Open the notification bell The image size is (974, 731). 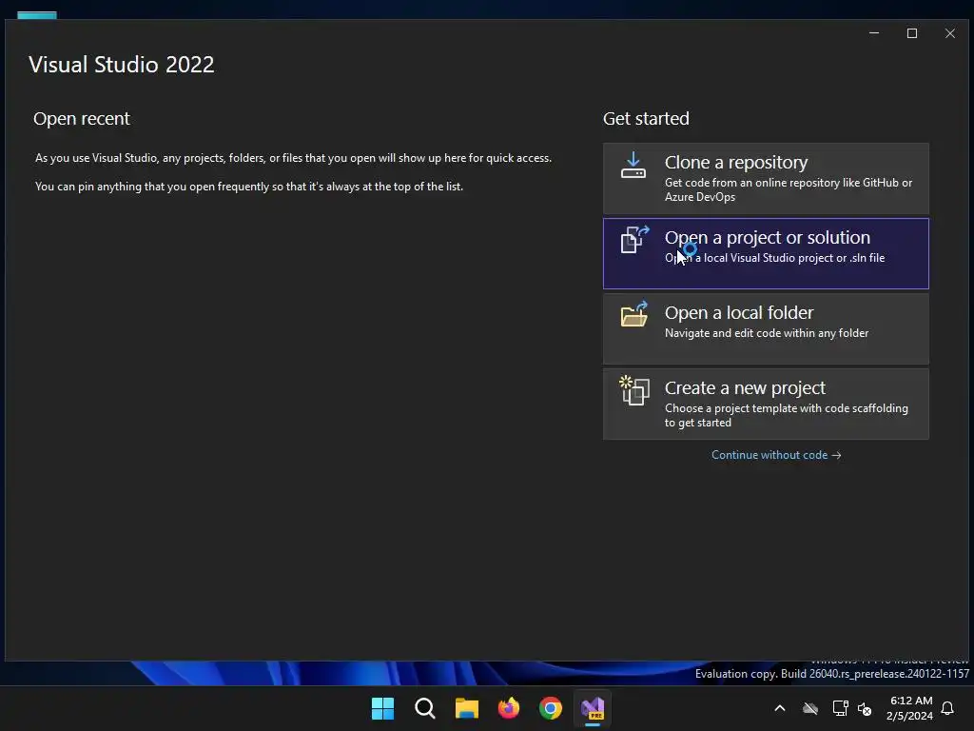pos(947,708)
